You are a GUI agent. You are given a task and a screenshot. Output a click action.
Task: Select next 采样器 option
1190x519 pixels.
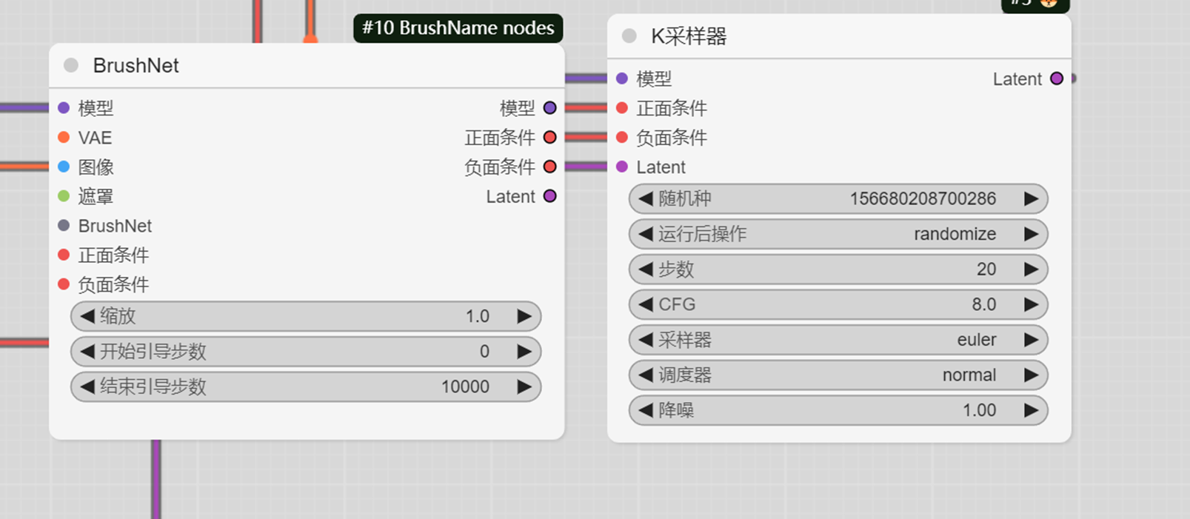pyautogui.click(x=1031, y=340)
